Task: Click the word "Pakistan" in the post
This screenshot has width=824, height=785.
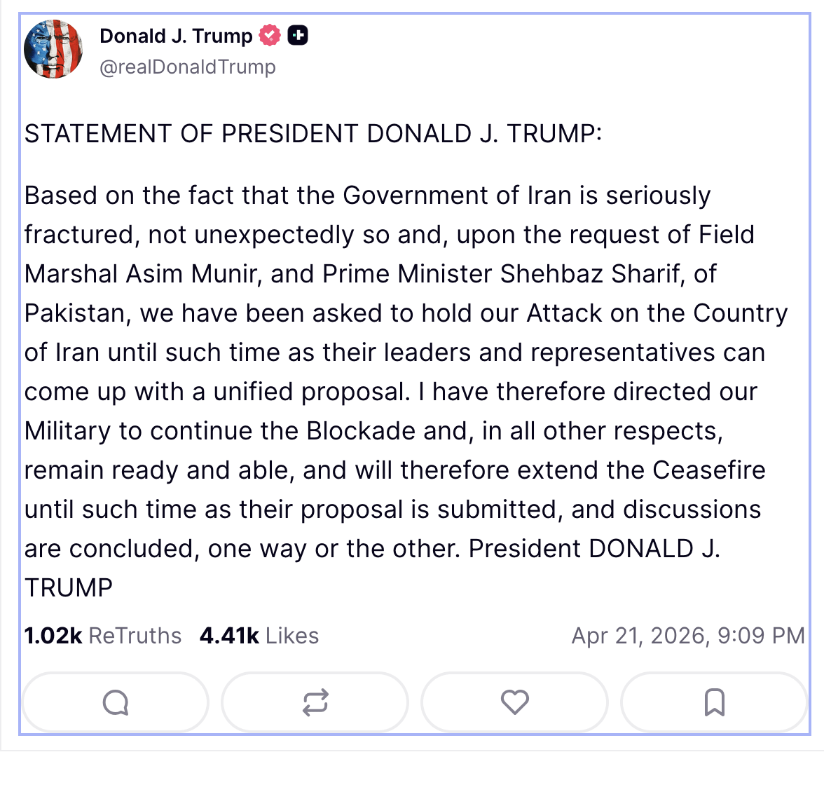Action: tap(77, 313)
